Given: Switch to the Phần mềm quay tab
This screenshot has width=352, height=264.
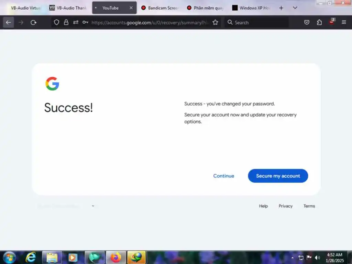Looking at the screenshot, I should pyautogui.click(x=206, y=8).
